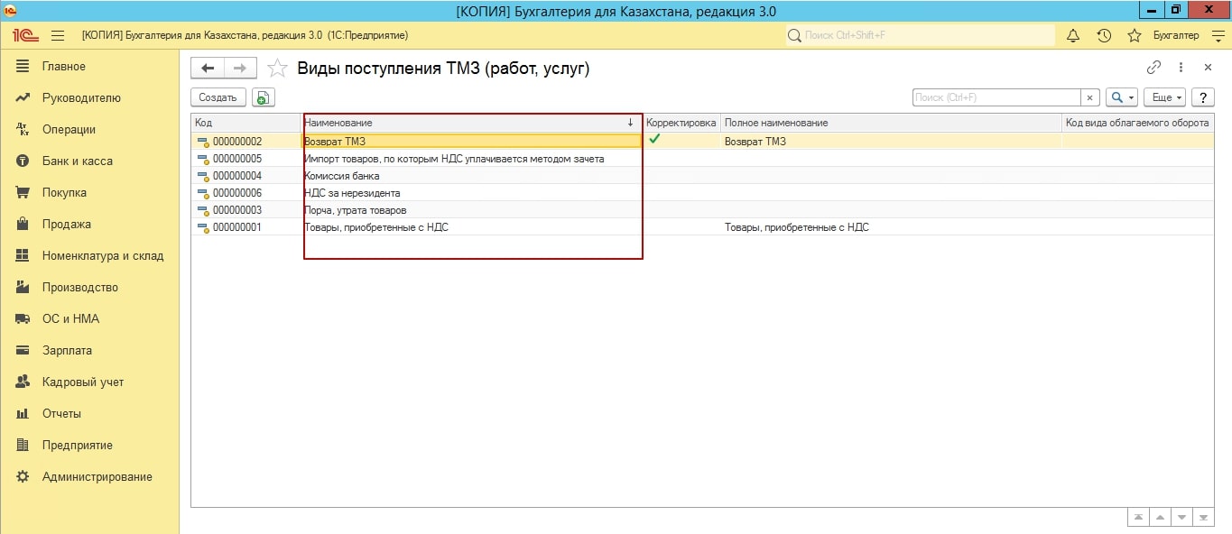Open the search magnifier dropdown
Image resolution: width=1232 pixels, height=534 pixels.
tap(1122, 97)
